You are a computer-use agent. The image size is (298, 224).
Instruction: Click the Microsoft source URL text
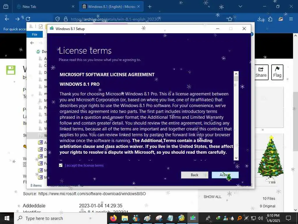[x=92, y=194]
